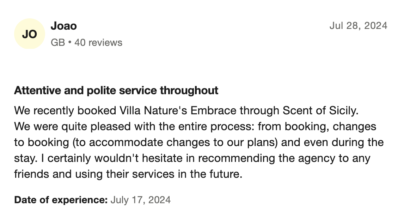Click the GB country code

pos(58,43)
